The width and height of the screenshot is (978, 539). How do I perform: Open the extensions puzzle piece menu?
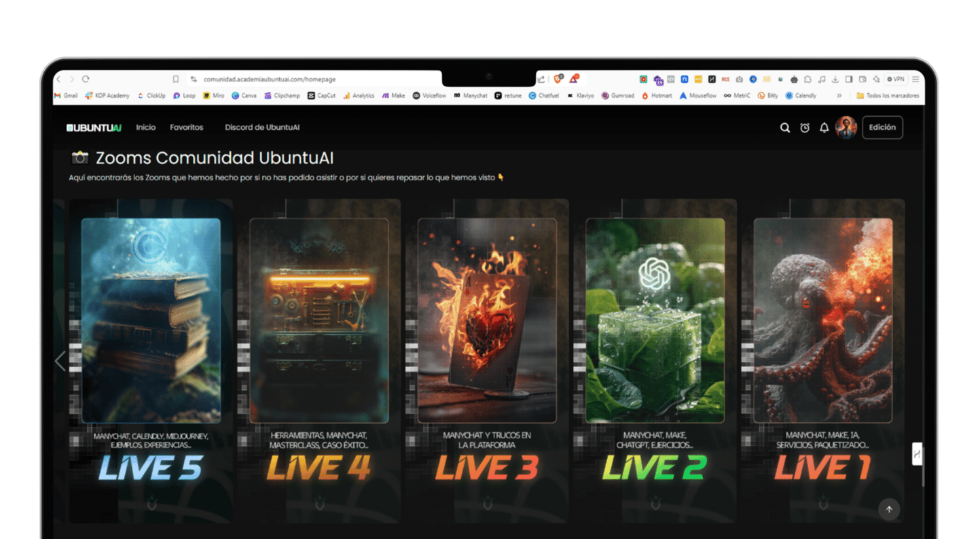[x=808, y=80]
